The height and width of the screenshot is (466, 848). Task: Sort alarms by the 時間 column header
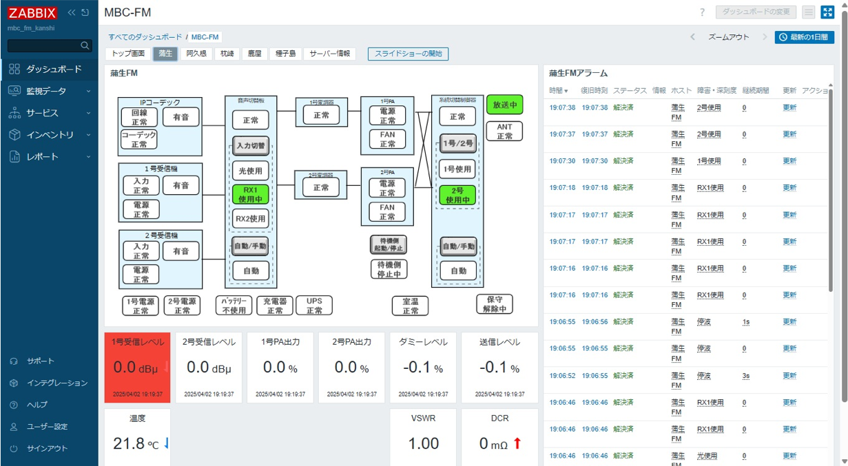tap(559, 91)
